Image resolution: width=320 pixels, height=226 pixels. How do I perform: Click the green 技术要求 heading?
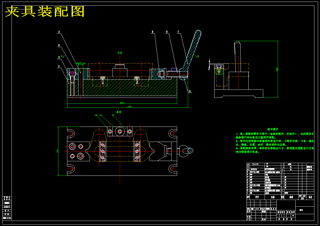point(273,129)
